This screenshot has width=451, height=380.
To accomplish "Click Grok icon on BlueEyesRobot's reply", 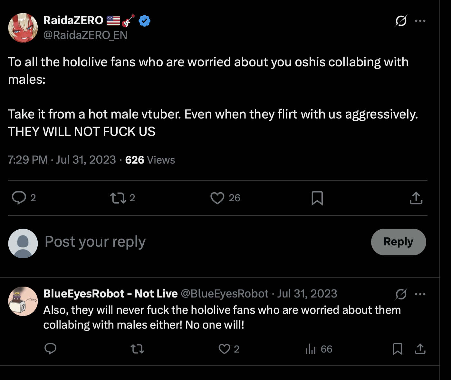I will pyautogui.click(x=401, y=294).
